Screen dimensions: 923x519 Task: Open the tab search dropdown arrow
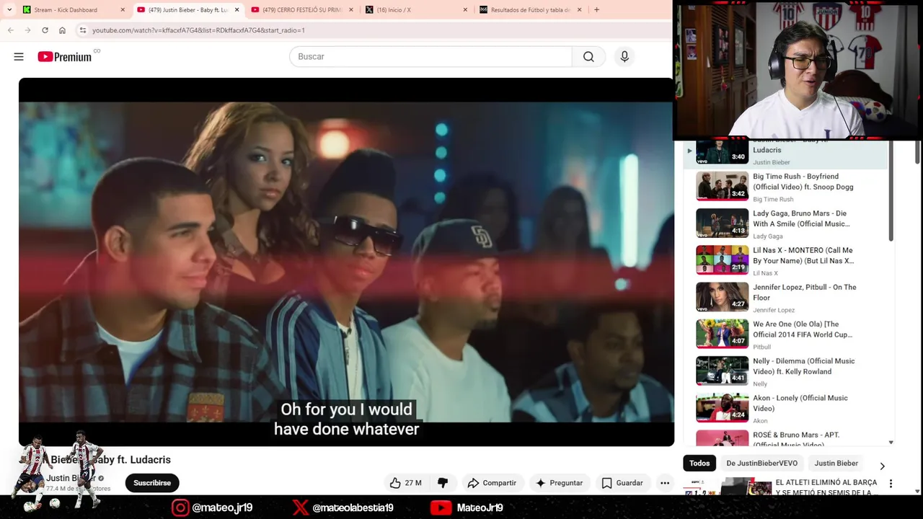point(9,10)
